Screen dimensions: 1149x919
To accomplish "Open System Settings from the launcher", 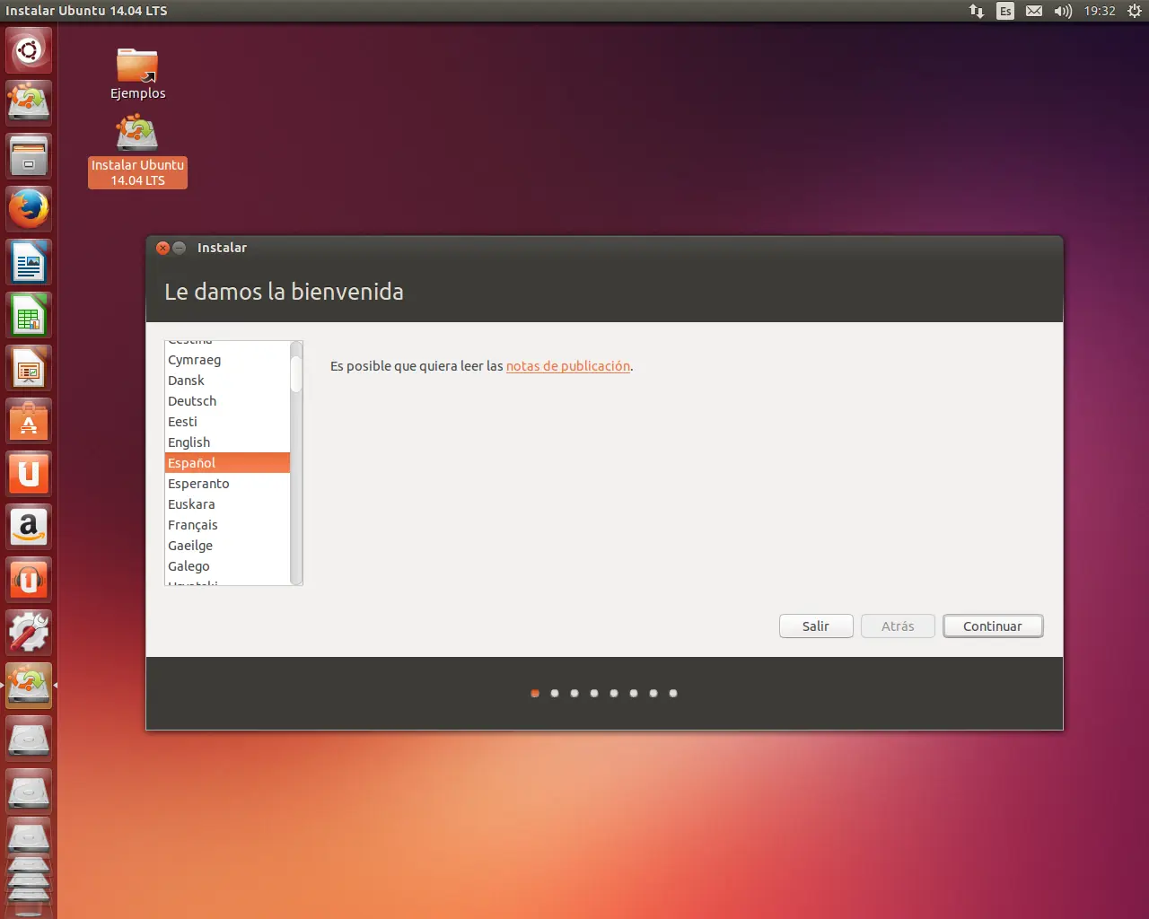I will (29, 633).
